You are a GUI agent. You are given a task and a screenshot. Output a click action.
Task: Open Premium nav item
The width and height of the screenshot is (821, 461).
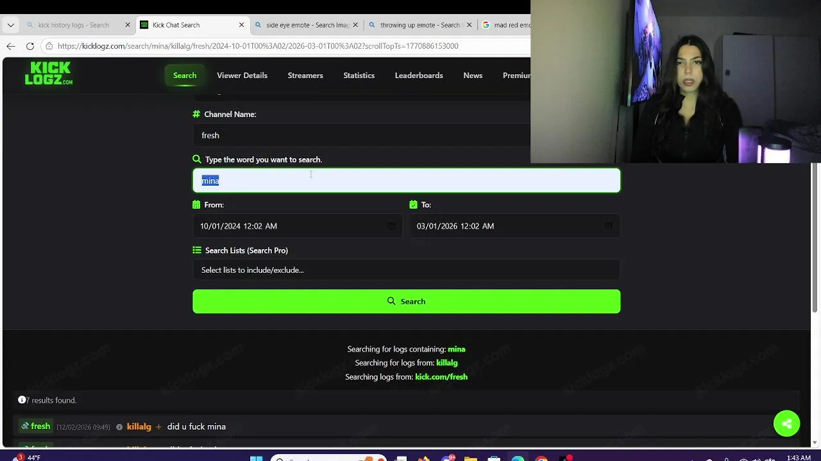coord(516,76)
